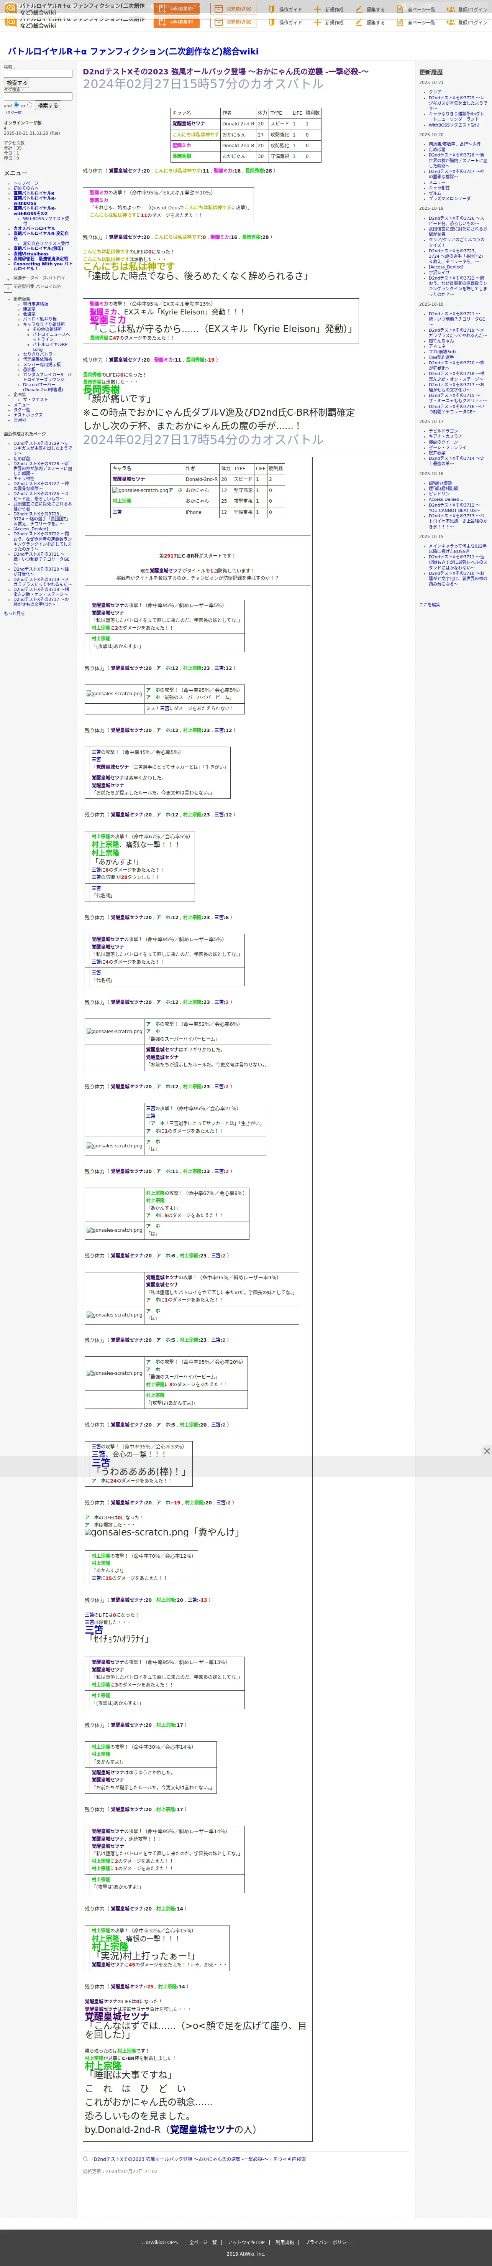Click 検索する button beside the or radio
Screen dimensions: 492x2266
point(48,105)
